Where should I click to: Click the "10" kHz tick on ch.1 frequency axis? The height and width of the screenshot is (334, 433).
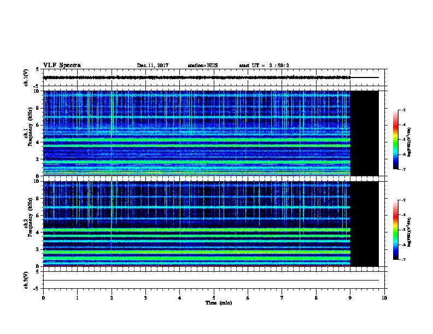(x=37, y=91)
